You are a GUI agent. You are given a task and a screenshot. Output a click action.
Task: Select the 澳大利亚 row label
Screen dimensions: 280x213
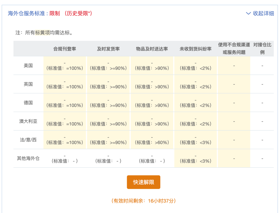[x=28, y=121]
